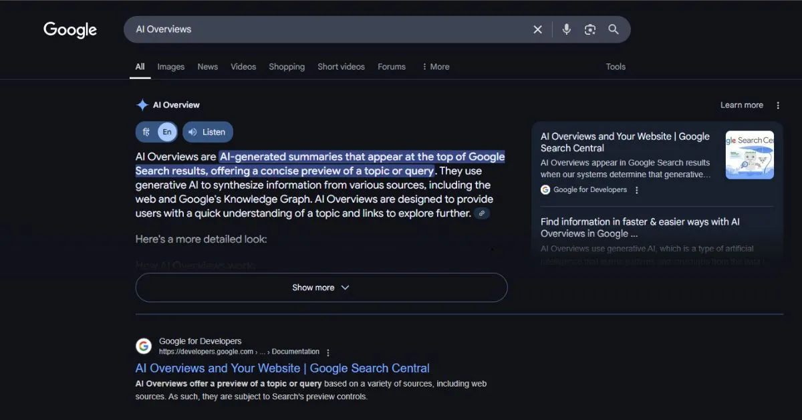Screen dimensions: 802x420
Task: Switch to the Images tab
Action: (171, 67)
